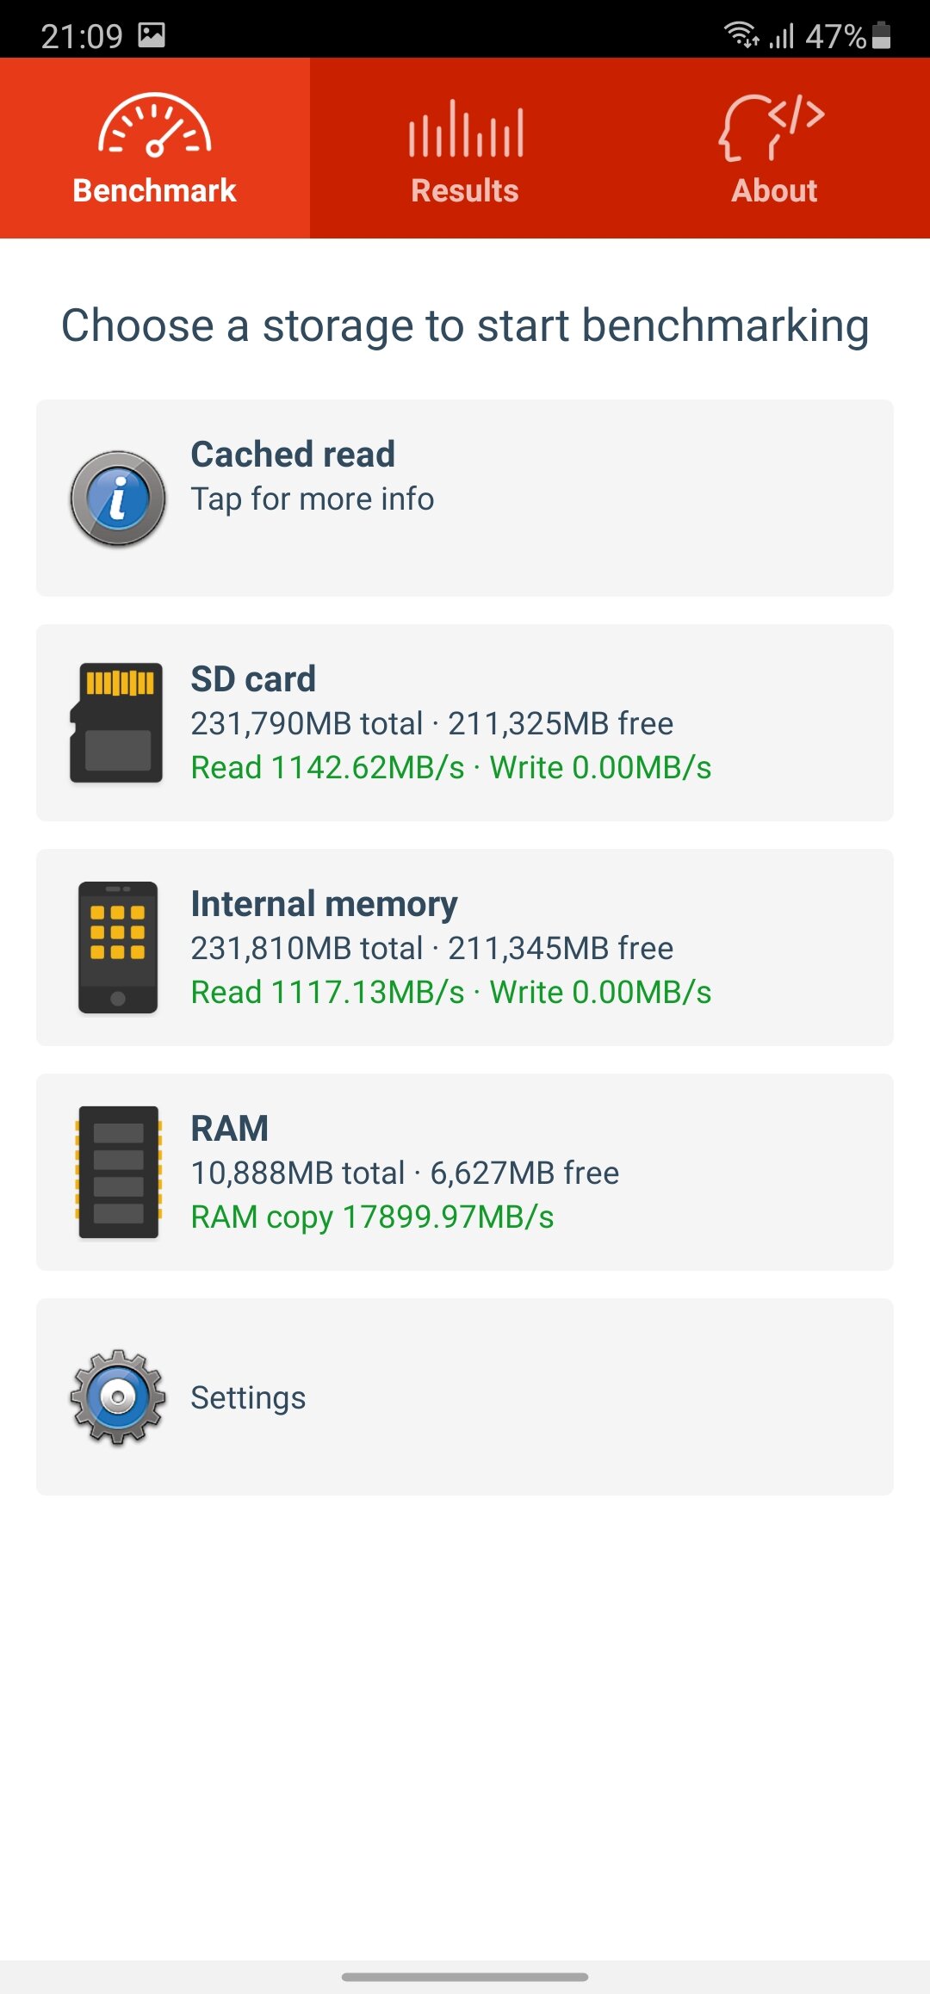This screenshot has height=1994, width=930.
Task: Tap RAM copy 17899.97MB/s result text
Action: pyautogui.click(x=373, y=1217)
